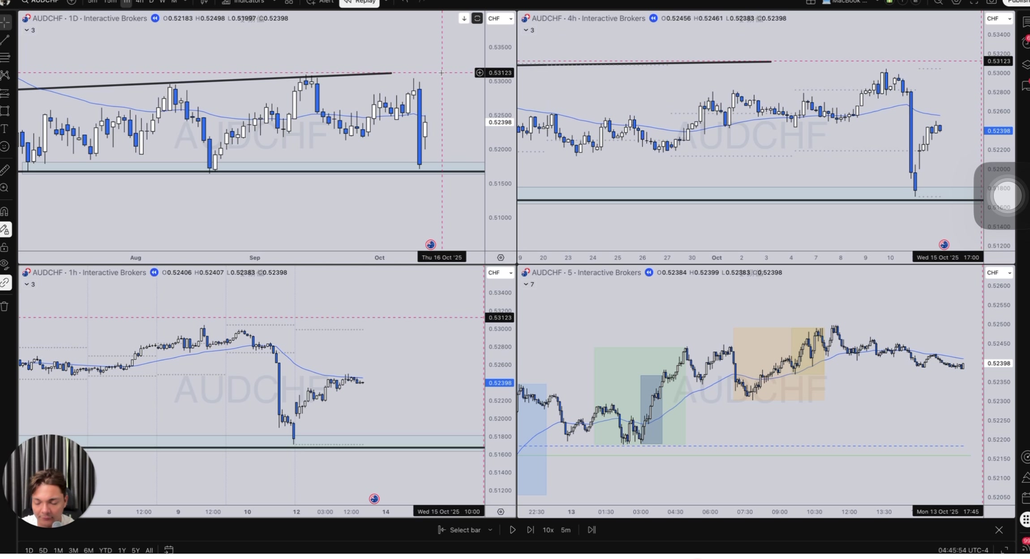Screen dimensions: 1030x559
Task: Select the Measure ruler tool
Action: (5, 169)
